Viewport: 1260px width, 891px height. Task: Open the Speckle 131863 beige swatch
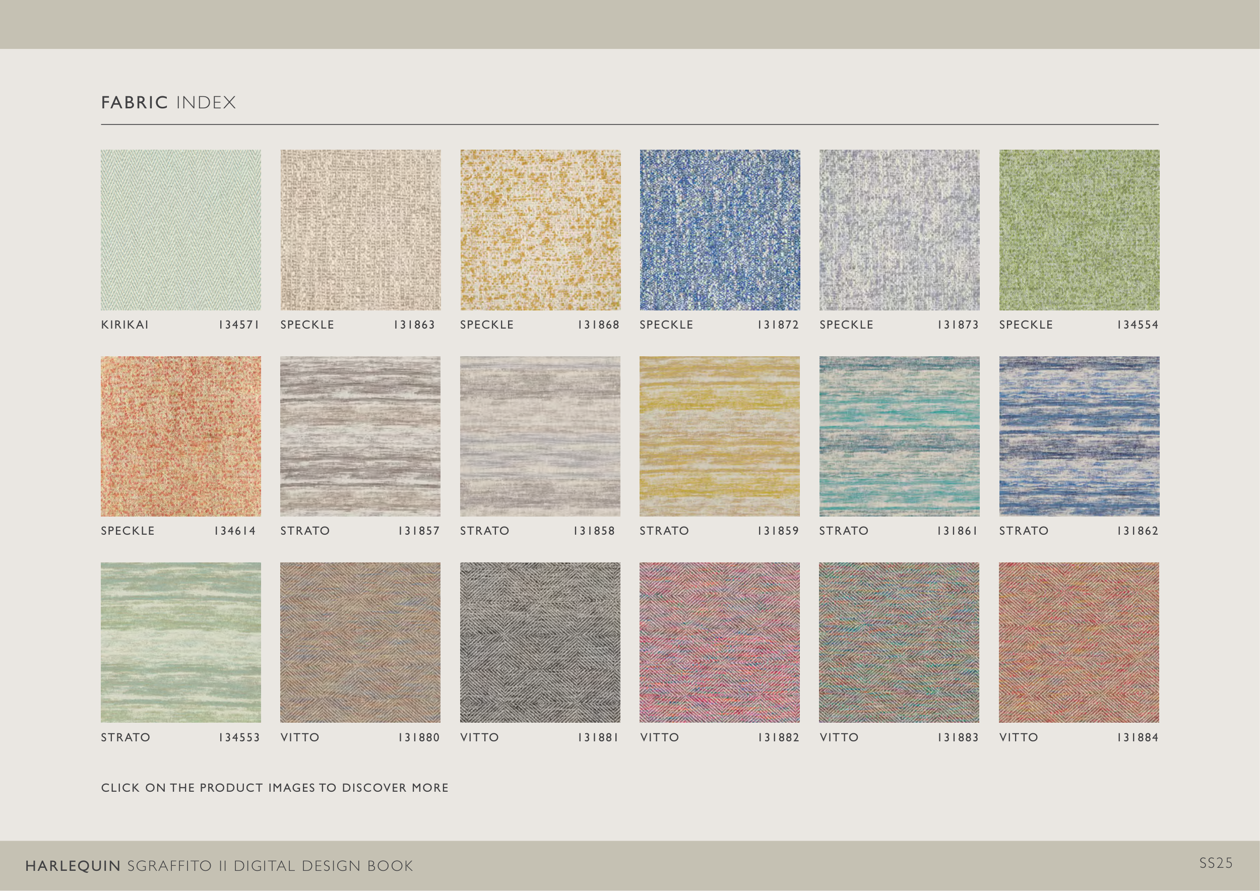tap(360, 230)
